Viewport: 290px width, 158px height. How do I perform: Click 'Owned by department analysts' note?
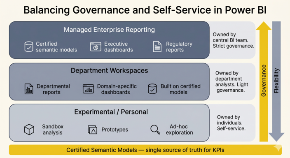click(232, 81)
